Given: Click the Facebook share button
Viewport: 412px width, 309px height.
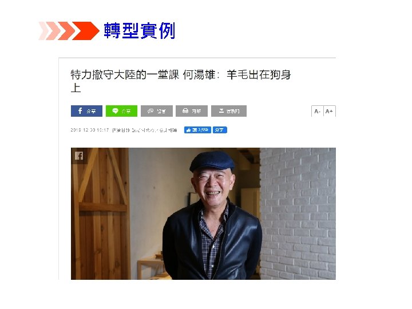Looking at the screenshot, I should [86, 111].
